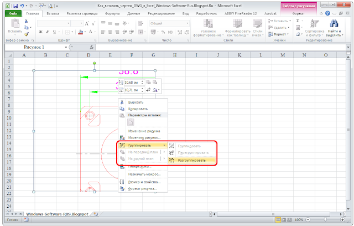
Task: Toggle underline Ч formatting
Action: point(54,32)
